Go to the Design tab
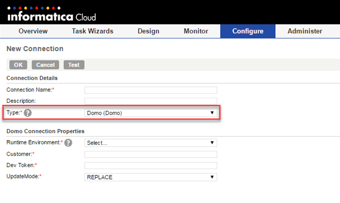The width and height of the screenshot is (340, 203). [x=148, y=31]
